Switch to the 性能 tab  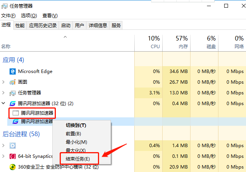coord(20,26)
